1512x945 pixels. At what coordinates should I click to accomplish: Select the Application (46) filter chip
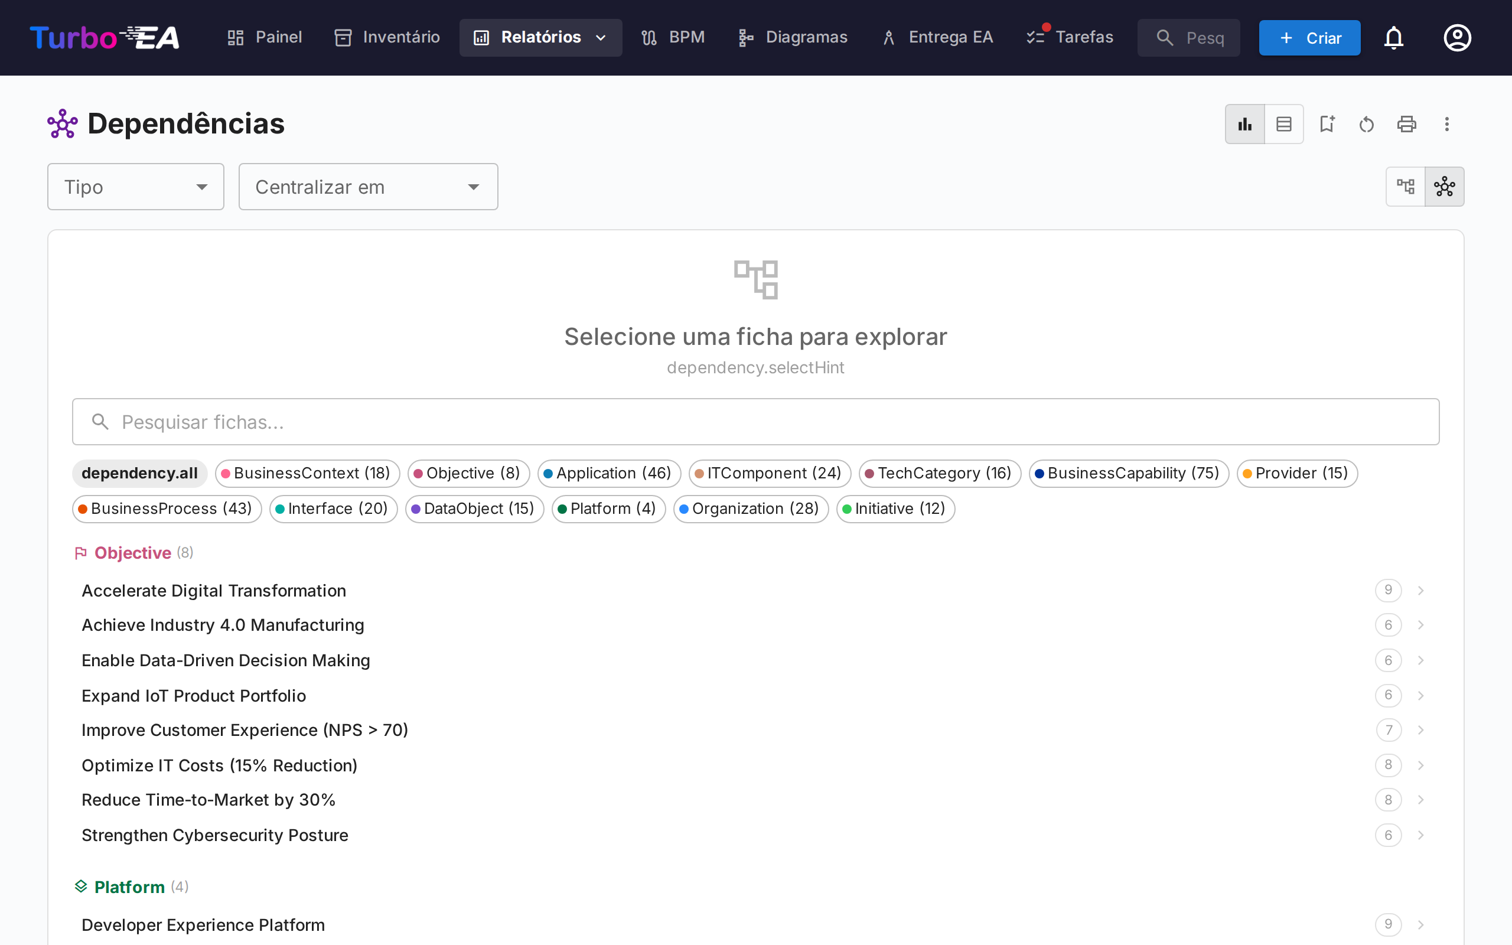click(608, 473)
